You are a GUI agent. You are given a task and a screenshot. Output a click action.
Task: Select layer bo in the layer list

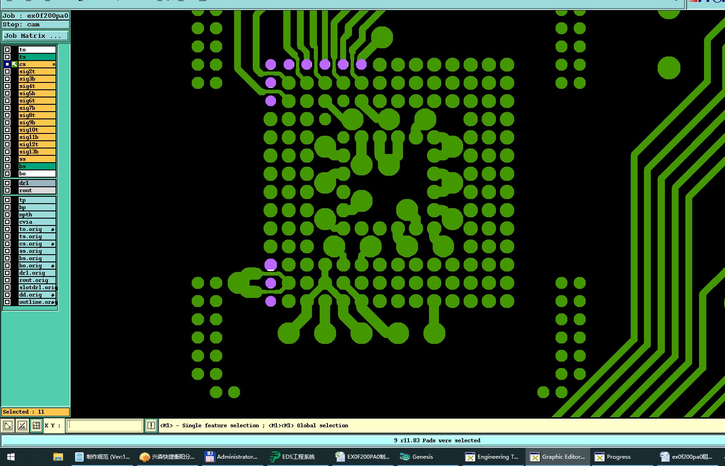coord(37,174)
